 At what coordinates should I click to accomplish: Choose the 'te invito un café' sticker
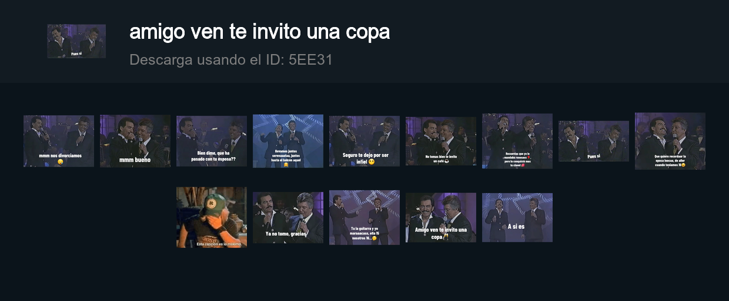[x=441, y=141]
